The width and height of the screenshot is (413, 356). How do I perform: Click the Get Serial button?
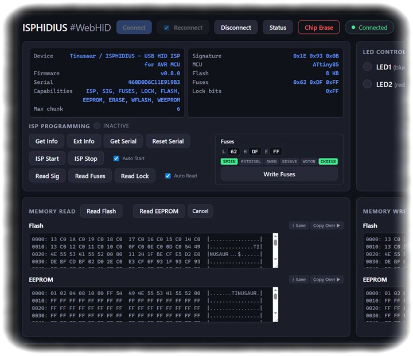[x=123, y=141]
